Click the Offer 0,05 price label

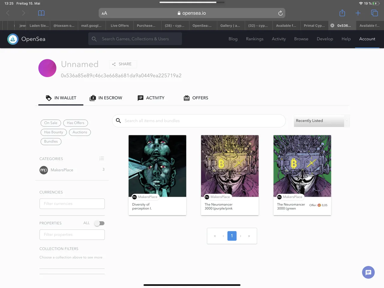click(318, 205)
